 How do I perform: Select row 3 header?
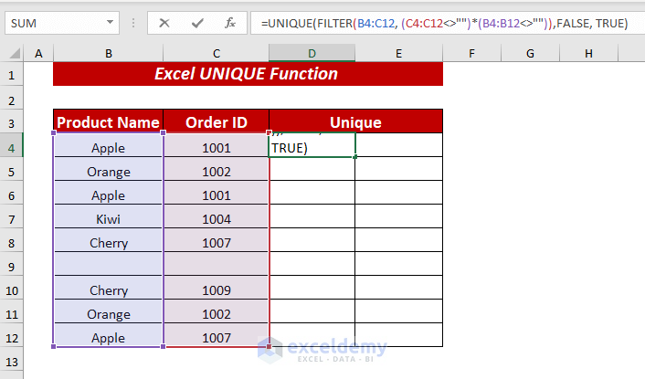pos(12,123)
